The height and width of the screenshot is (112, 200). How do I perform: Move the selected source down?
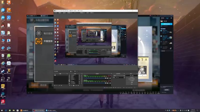coord(78,85)
